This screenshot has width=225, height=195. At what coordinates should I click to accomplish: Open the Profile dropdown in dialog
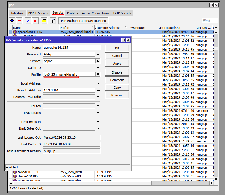pyautogui.click(x=98, y=74)
